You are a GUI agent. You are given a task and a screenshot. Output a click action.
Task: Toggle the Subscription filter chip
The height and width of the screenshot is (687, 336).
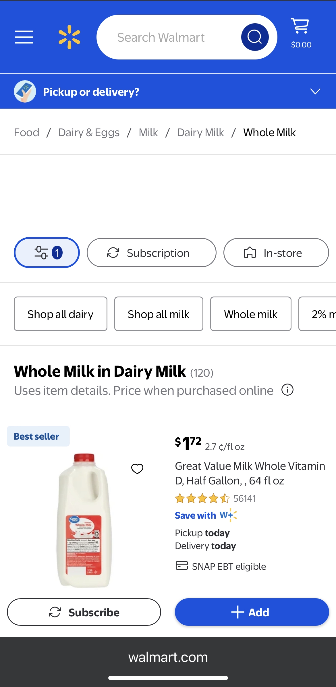(151, 253)
